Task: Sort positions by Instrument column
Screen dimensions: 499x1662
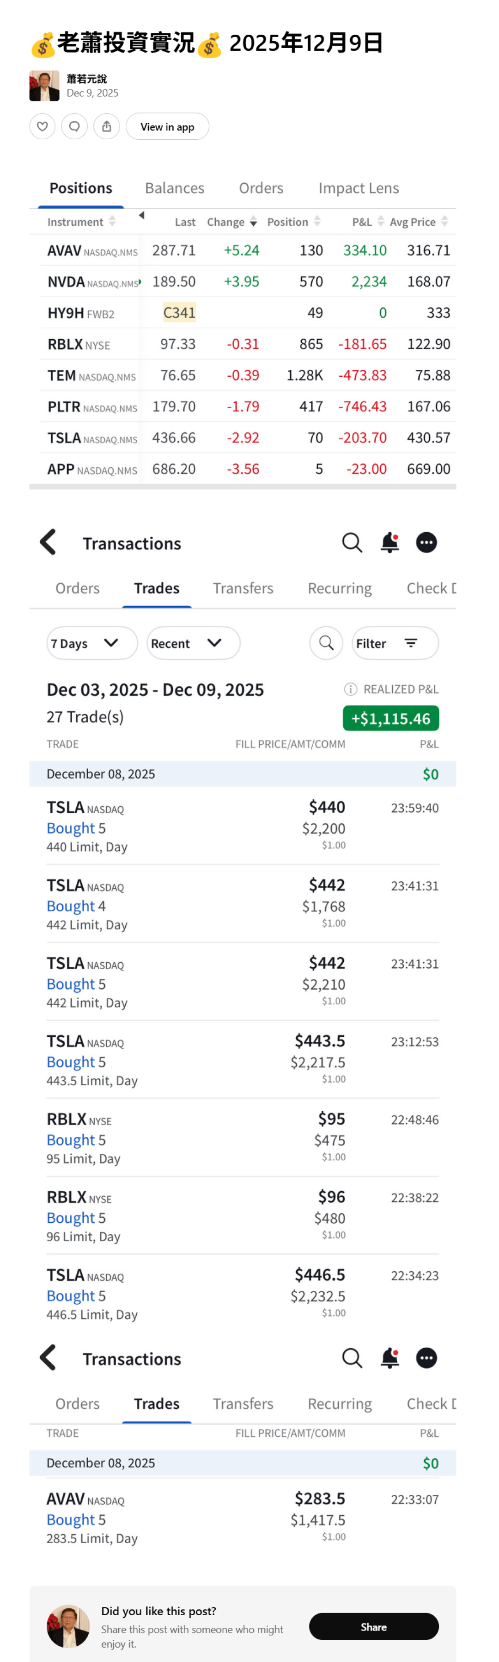Action: 81,222
